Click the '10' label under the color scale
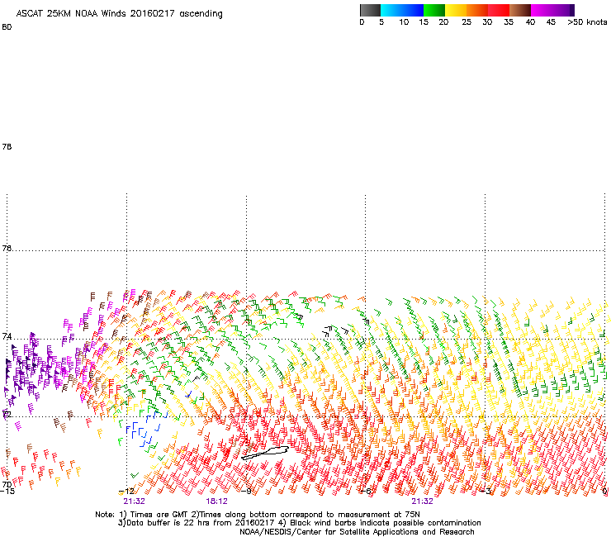Viewport: 611px width, 537px height. (x=404, y=22)
